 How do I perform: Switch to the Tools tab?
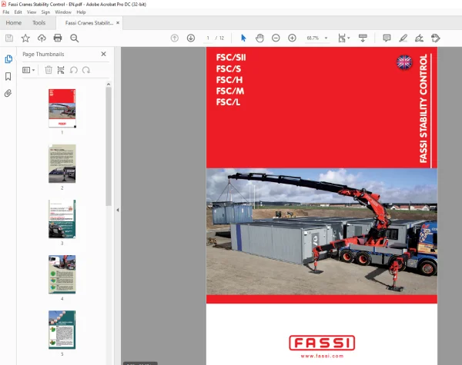tap(39, 23)
